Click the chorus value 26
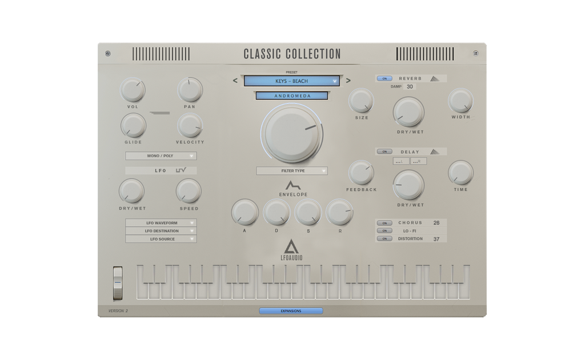The width and height of the screenshot is (585, 359). 436,223
